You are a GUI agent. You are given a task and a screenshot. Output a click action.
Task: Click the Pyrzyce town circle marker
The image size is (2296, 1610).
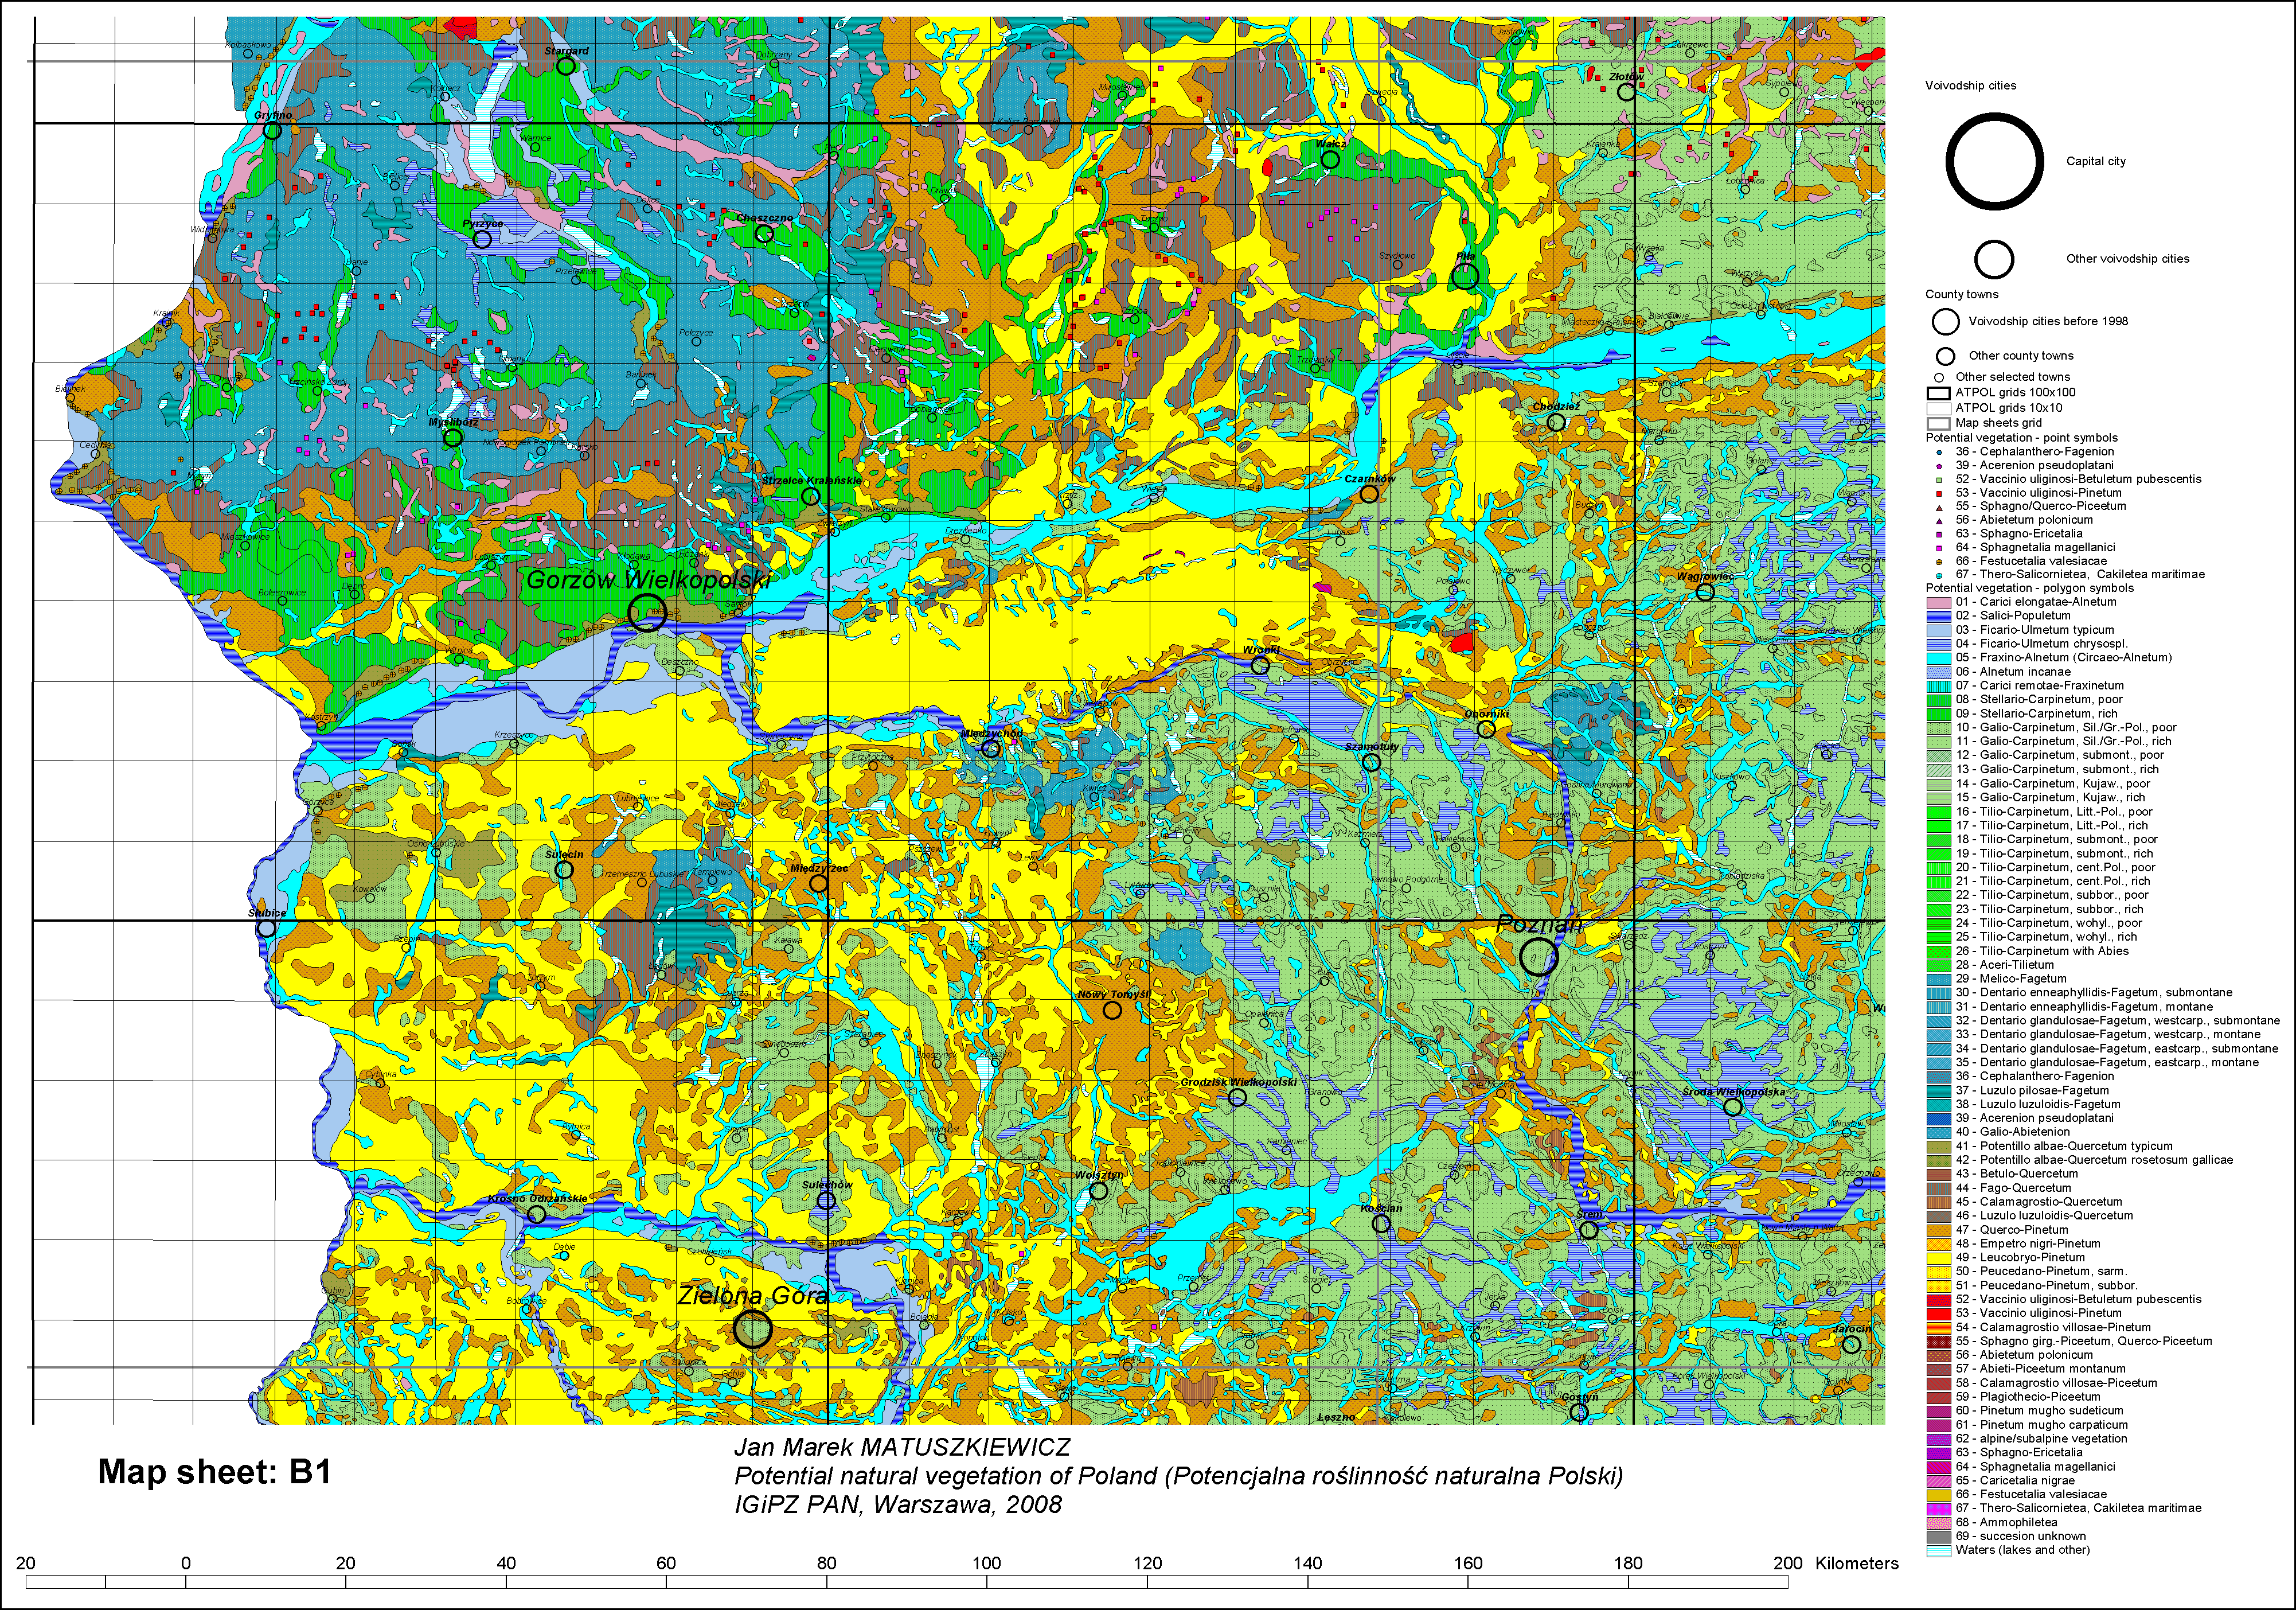(x=482, y=239)
